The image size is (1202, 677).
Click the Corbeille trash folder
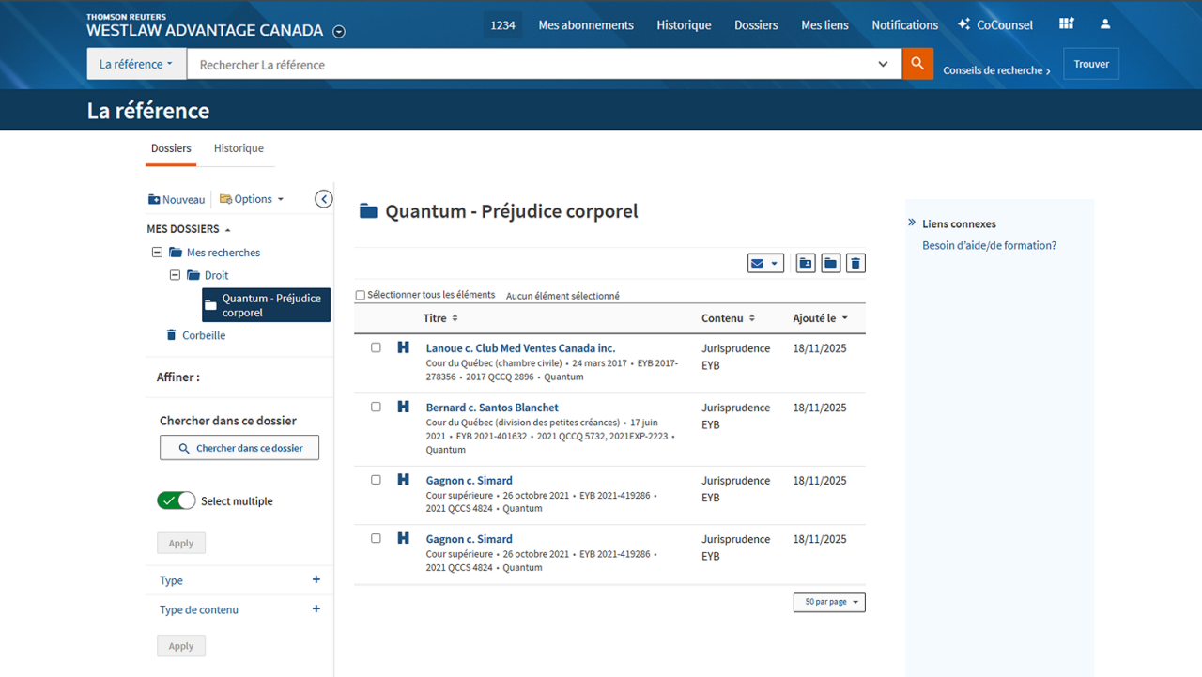click(x=203, y=335)
